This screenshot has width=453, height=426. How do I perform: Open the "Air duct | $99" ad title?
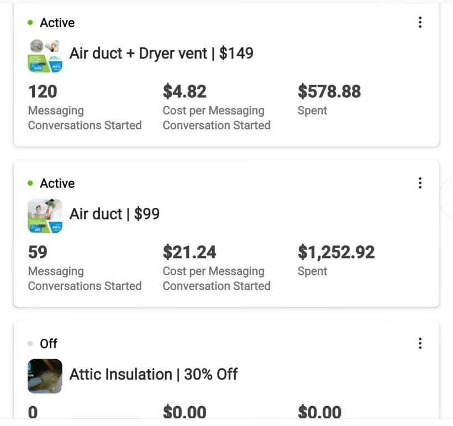click(114, 214)
